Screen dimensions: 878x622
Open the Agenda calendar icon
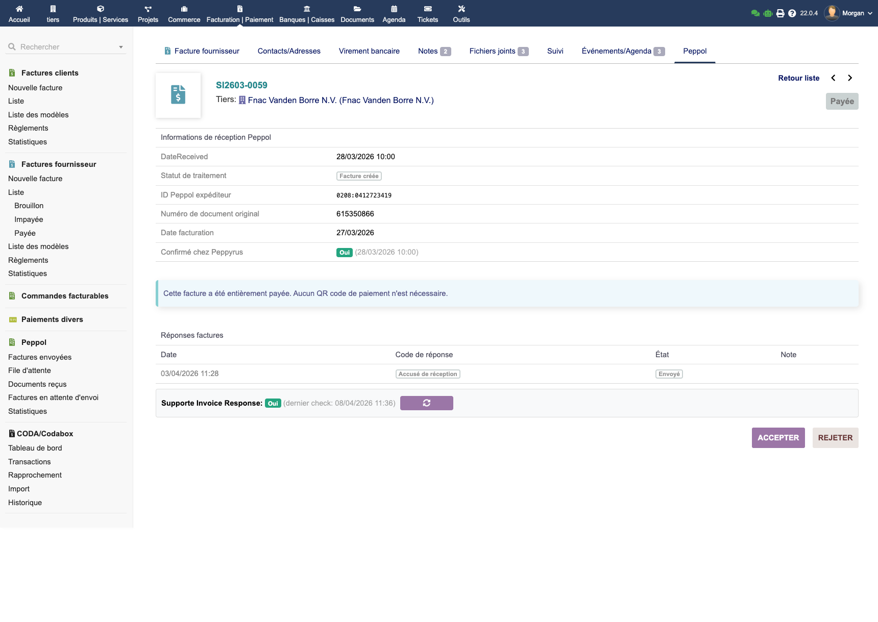click(394, 9)
